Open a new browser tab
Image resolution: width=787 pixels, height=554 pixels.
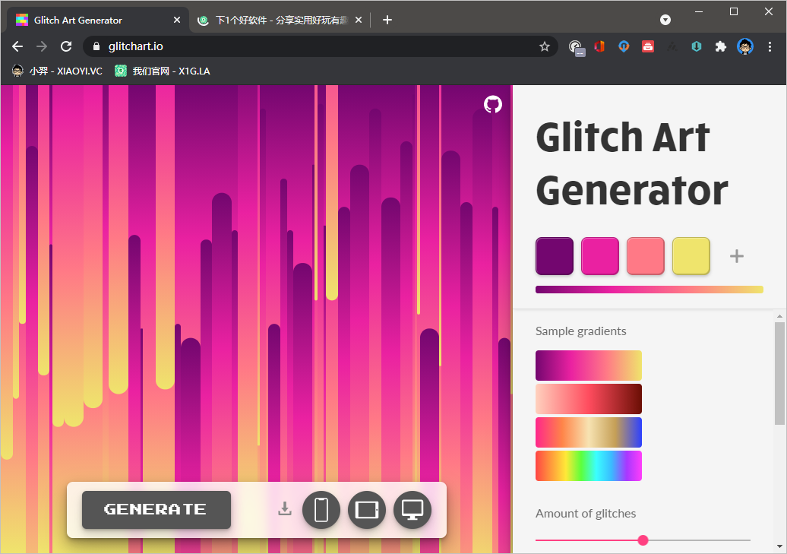[x=387, y=20]
